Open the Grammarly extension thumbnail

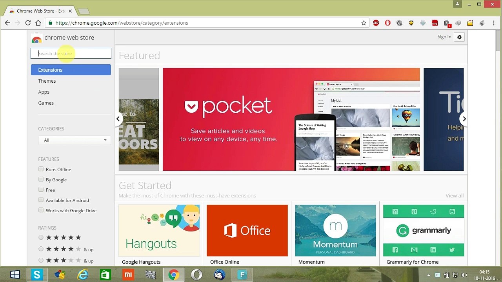424,230
